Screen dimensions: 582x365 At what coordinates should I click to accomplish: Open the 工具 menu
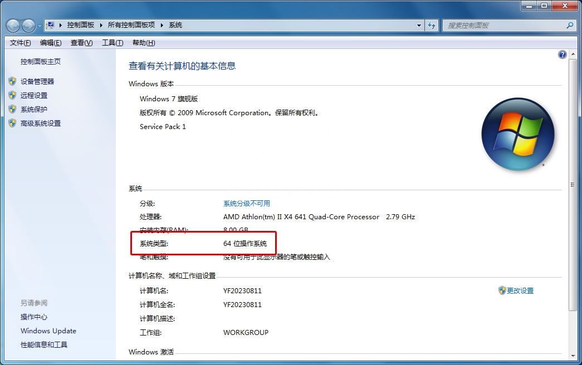point(111,42)
